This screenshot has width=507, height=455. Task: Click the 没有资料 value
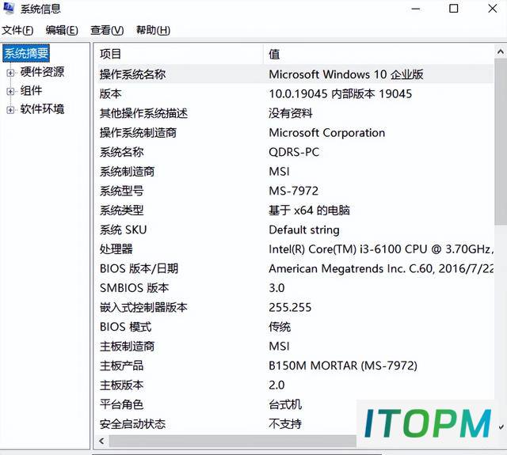tap(291, 113)
